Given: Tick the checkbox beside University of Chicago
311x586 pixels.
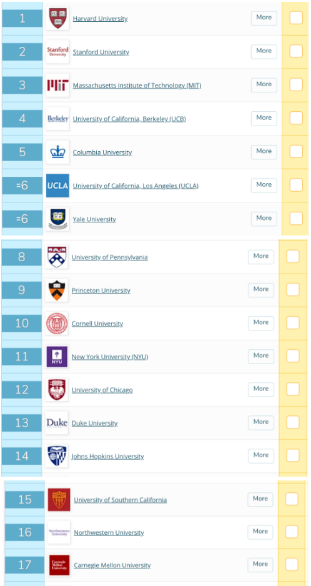Looking at the screenshot, I should (293, 389).
